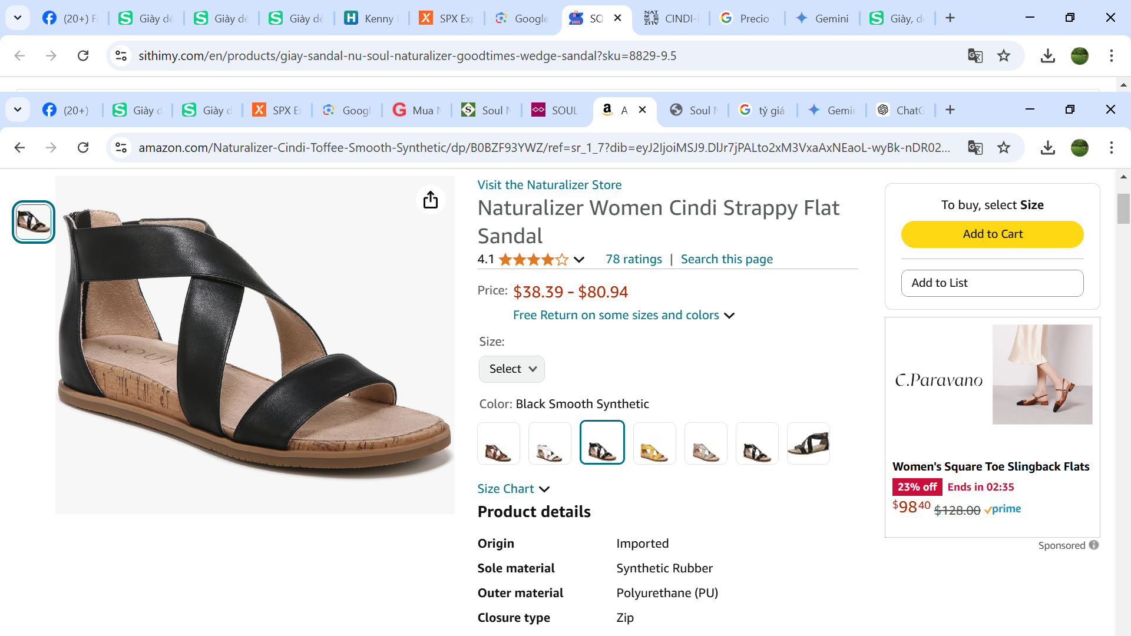
Task: Expand the star ratings breakdown arrow
Action: [579, 260]
